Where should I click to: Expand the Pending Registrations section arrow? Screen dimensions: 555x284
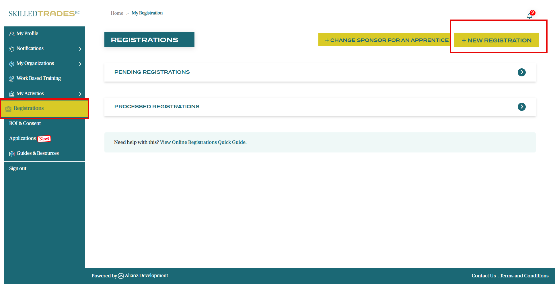[x=521, y=72]
